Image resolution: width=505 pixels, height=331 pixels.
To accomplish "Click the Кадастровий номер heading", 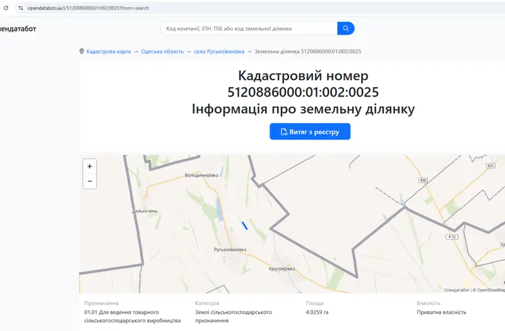I will [x=303, y=76].
